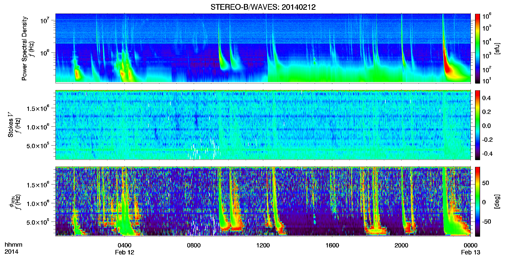Click the 1600 time tick label

(332, 245)
